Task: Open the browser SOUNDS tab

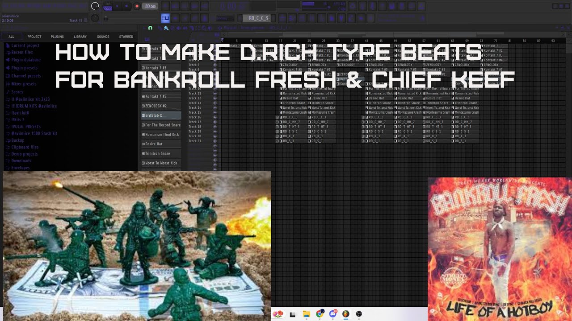Action: click(x=103, y=37)
